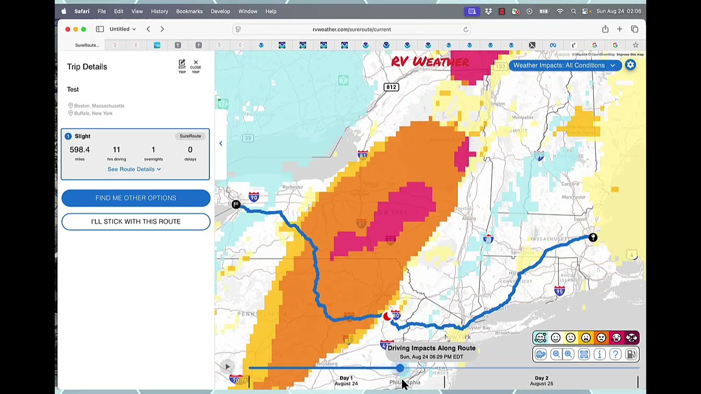This screenshot has height=394, width=701.
Task: Open a new tab with plus icon
Action: [x=619, y=29]
